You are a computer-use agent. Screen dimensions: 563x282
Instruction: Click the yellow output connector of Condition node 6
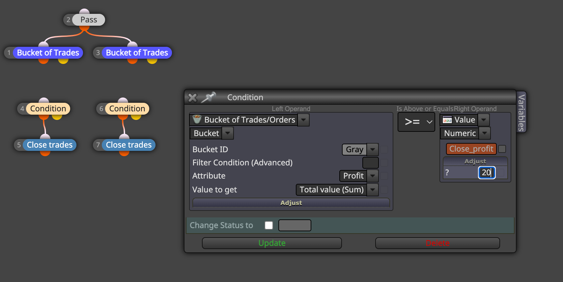136,117
